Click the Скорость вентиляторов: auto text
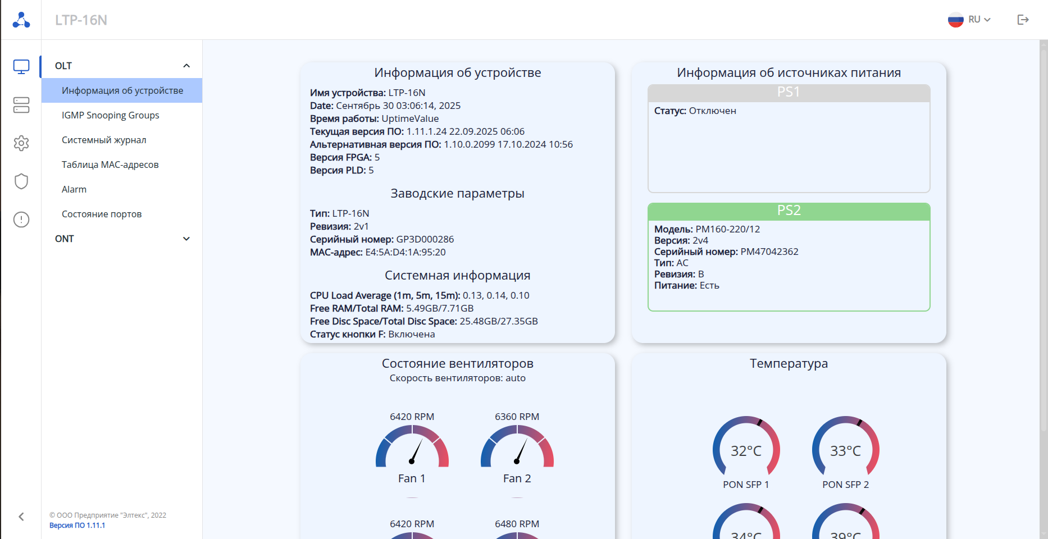This screenshot has width=1048, height=539. point(458,378)
